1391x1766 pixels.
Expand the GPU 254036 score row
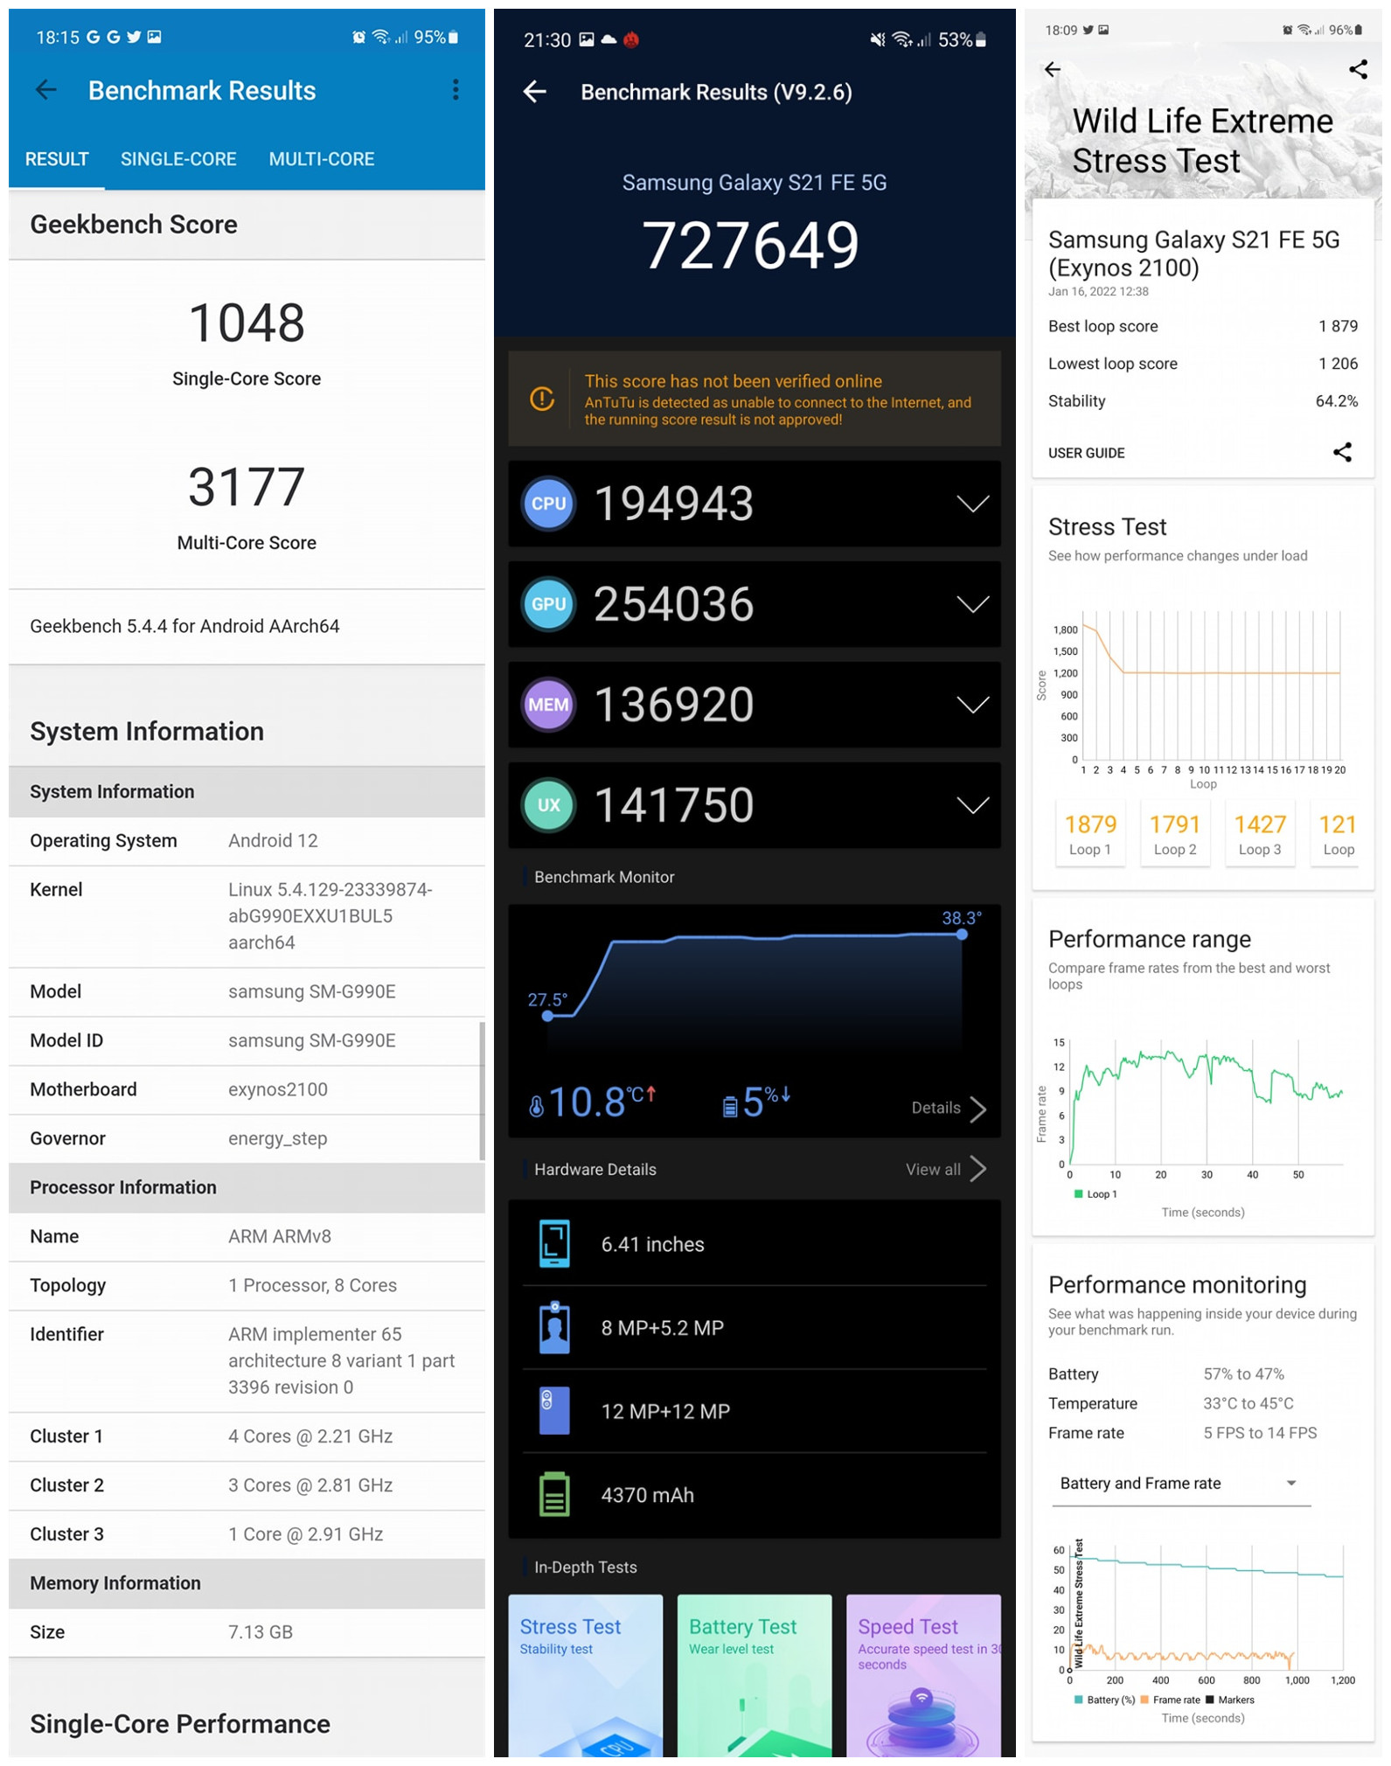pos(972,604)
